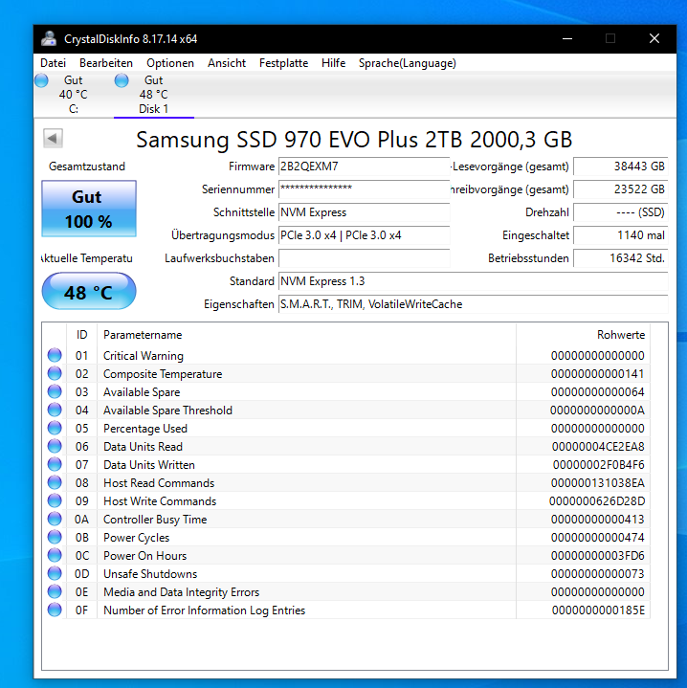The height and width of the screenshot is (688, 687).
Task: Select the Critical Warning parameter name
Action: (x=144, y=355)
